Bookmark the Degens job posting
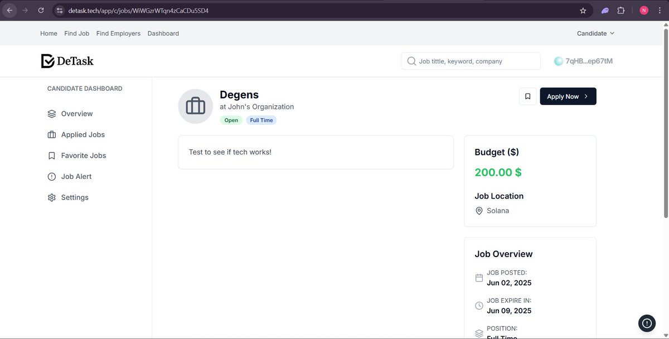The height and width of the screenshot is (339, 669). [x=527, y=96]
